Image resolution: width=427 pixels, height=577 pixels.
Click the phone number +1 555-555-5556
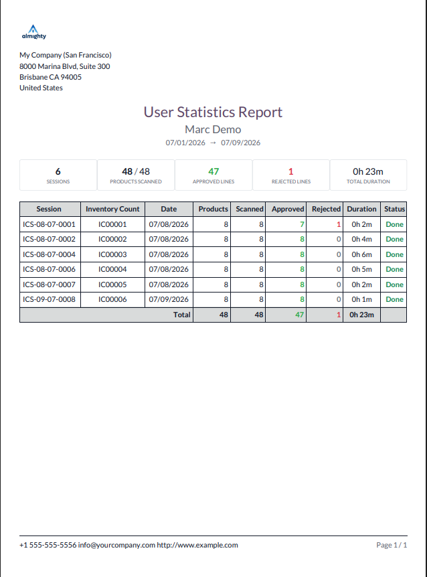tap(48, 545)
